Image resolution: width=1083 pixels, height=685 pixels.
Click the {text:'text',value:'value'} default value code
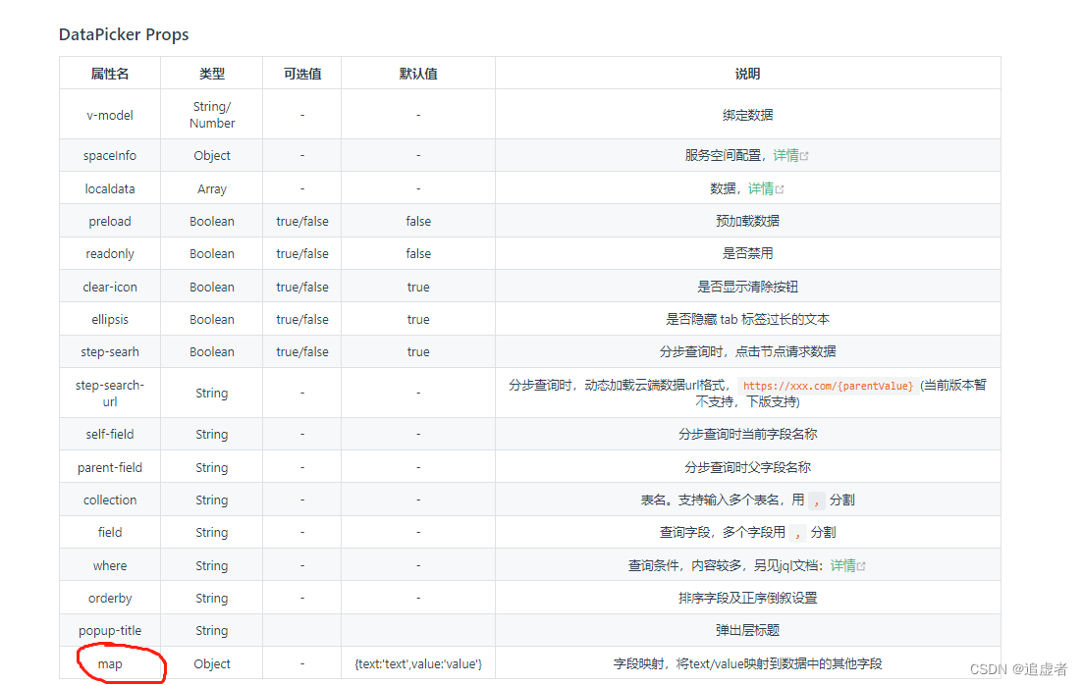418,663
